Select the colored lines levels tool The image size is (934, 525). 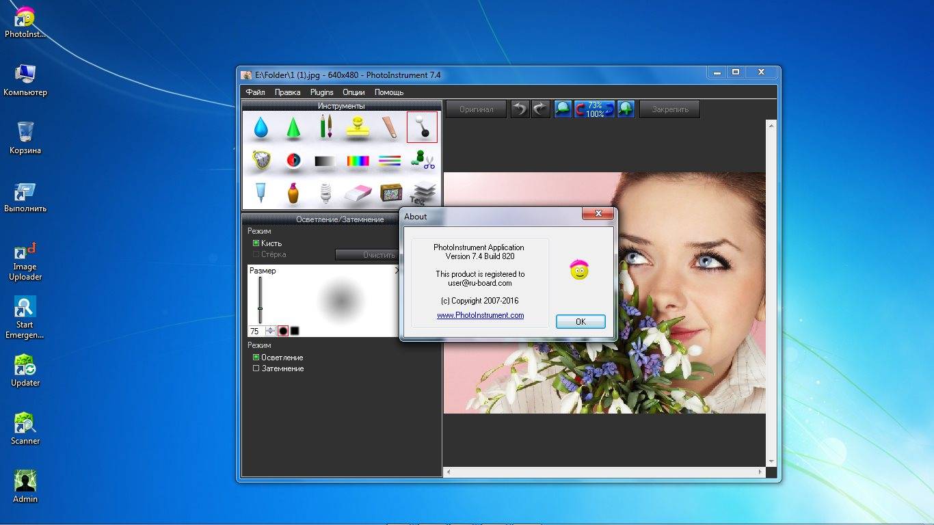(390, 161)
